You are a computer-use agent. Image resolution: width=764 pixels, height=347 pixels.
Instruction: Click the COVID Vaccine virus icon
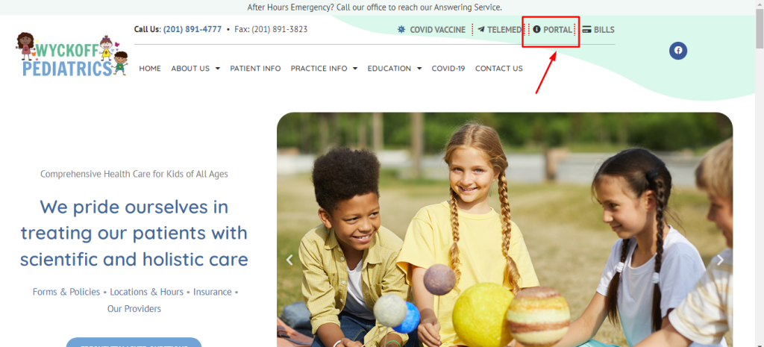click(x=401, y=29)
